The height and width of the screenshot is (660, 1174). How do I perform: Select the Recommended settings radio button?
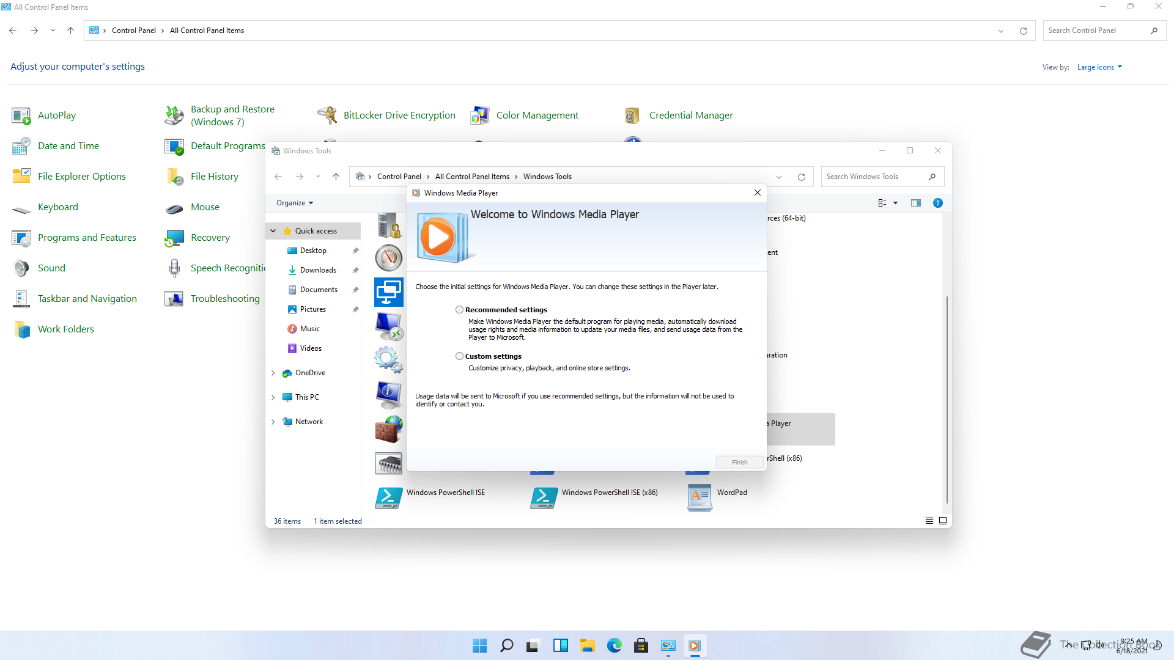click(x=459, y=310)
